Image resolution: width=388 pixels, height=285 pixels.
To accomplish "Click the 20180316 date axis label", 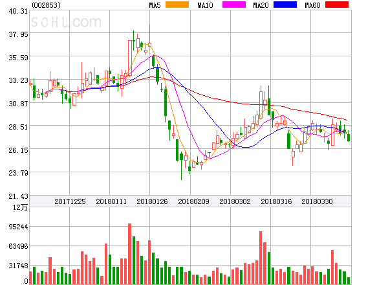I will tap(276, 201).
